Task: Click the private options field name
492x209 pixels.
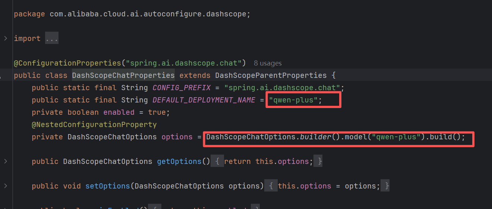Action: [177, 137]
